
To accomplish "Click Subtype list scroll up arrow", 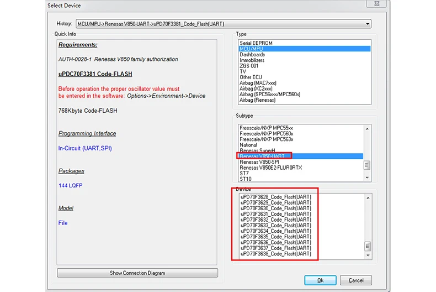I will [367, 129].
